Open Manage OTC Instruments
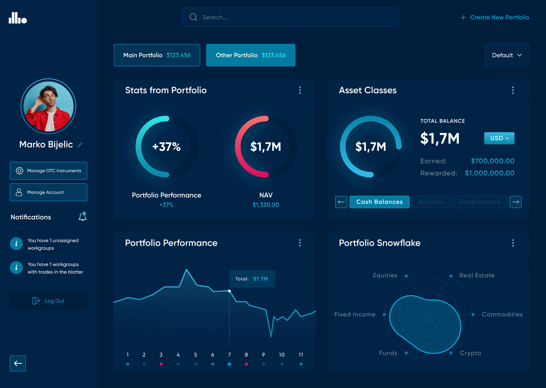546x388 pixels. 48,171
